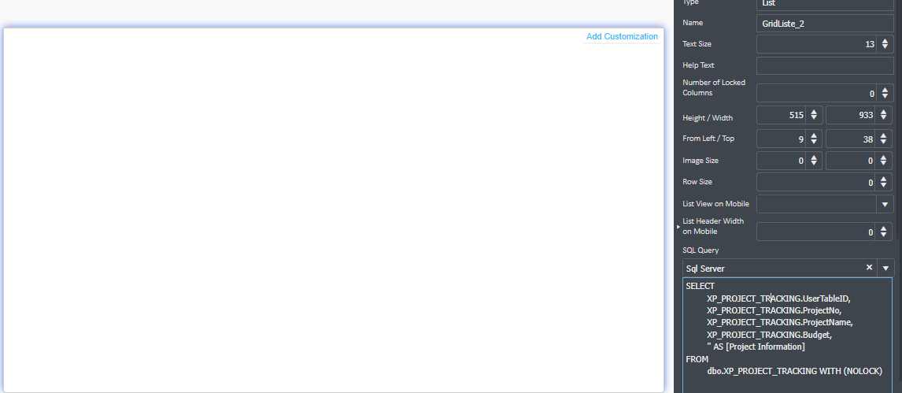
Task: Click the Add Customization link
Action: tap(622, 36)
